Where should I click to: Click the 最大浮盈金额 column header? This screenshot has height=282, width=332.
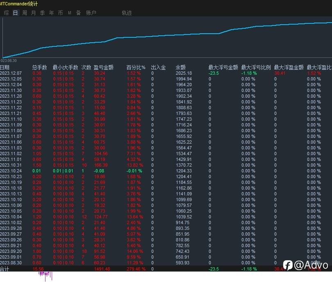point(289,67)
